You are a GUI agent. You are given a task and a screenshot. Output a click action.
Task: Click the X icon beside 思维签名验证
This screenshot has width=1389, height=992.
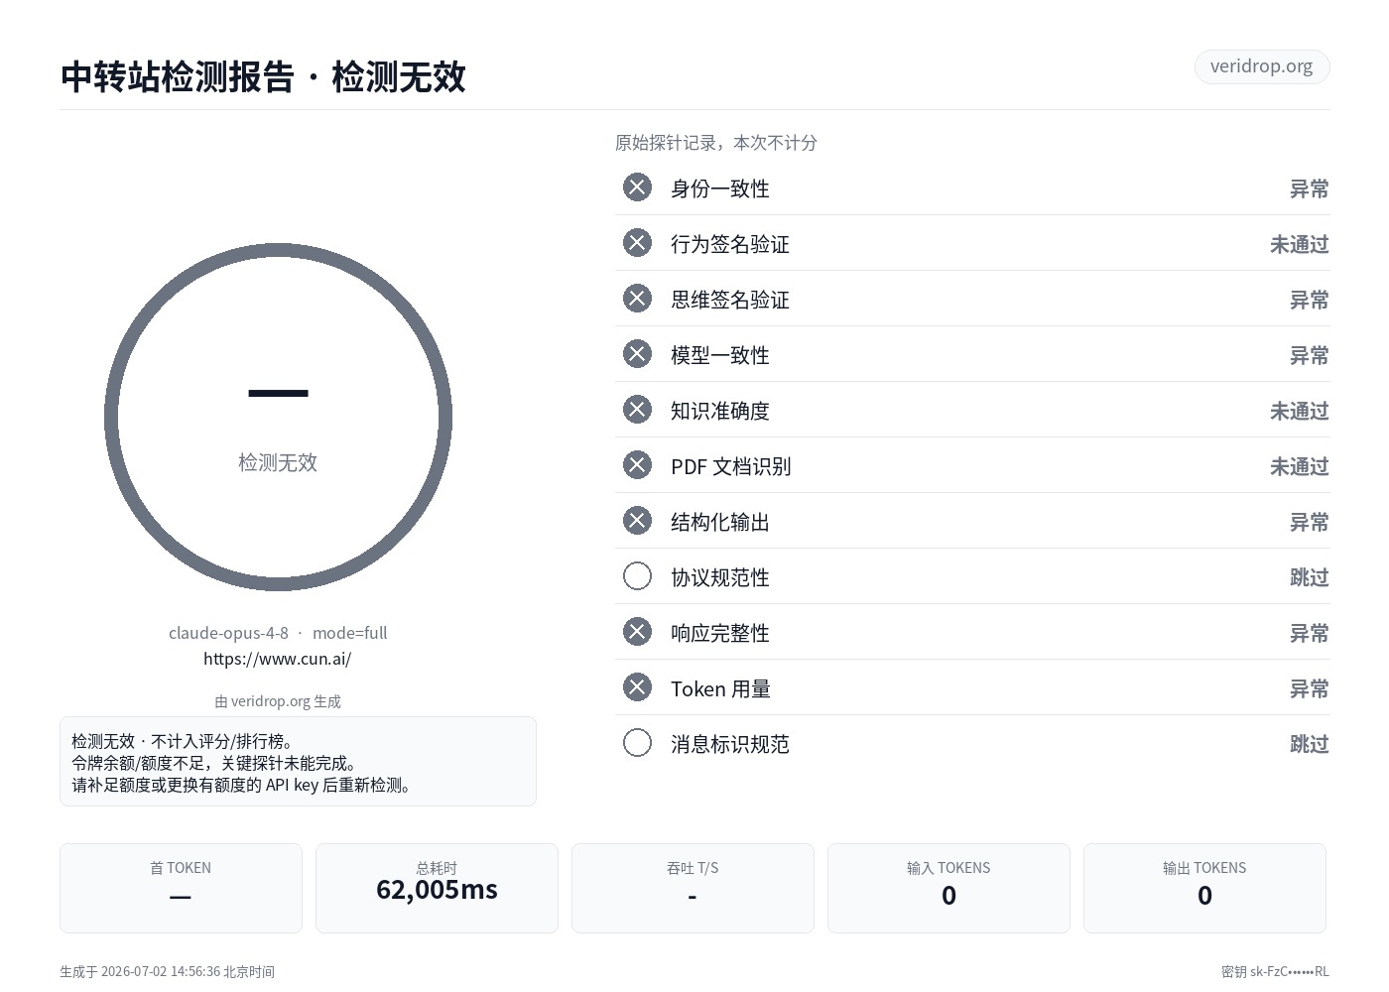[637, 299]
